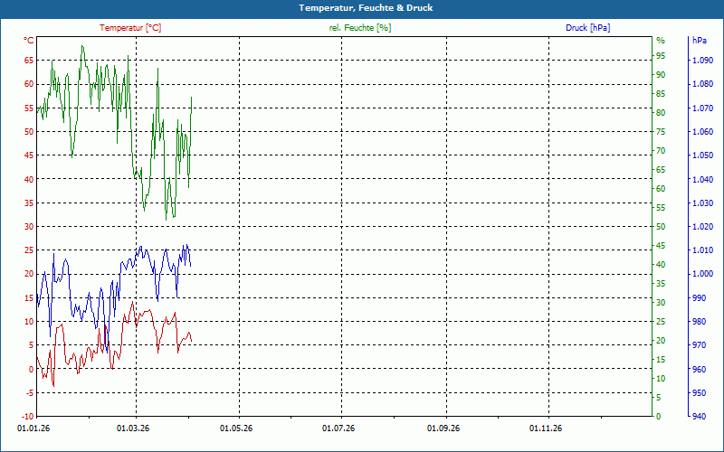Click the 01.03.26 date axis label
This screenshot has width=724, height=452.
pos(134,428)
